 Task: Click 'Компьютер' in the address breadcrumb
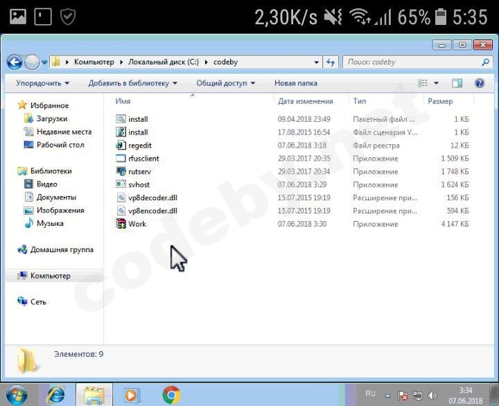(94, 62)
